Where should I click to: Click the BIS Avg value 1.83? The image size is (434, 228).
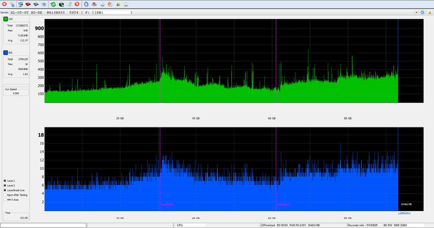(25, 74)
